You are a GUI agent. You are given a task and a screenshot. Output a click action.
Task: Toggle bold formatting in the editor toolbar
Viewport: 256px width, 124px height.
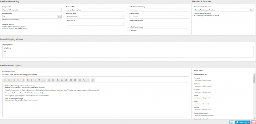click(x=28, y=80)
